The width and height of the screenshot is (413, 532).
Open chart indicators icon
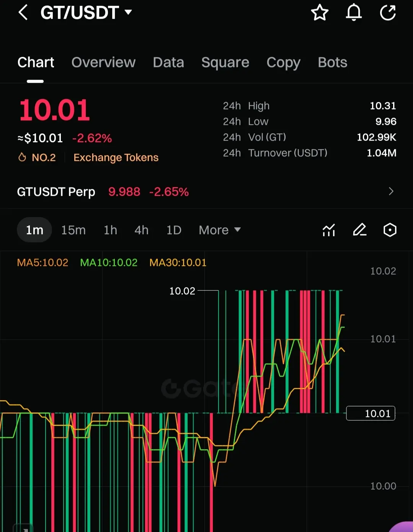tap(329, 230)
